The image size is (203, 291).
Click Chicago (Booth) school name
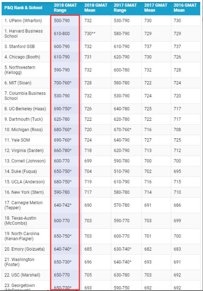point(22,57)
